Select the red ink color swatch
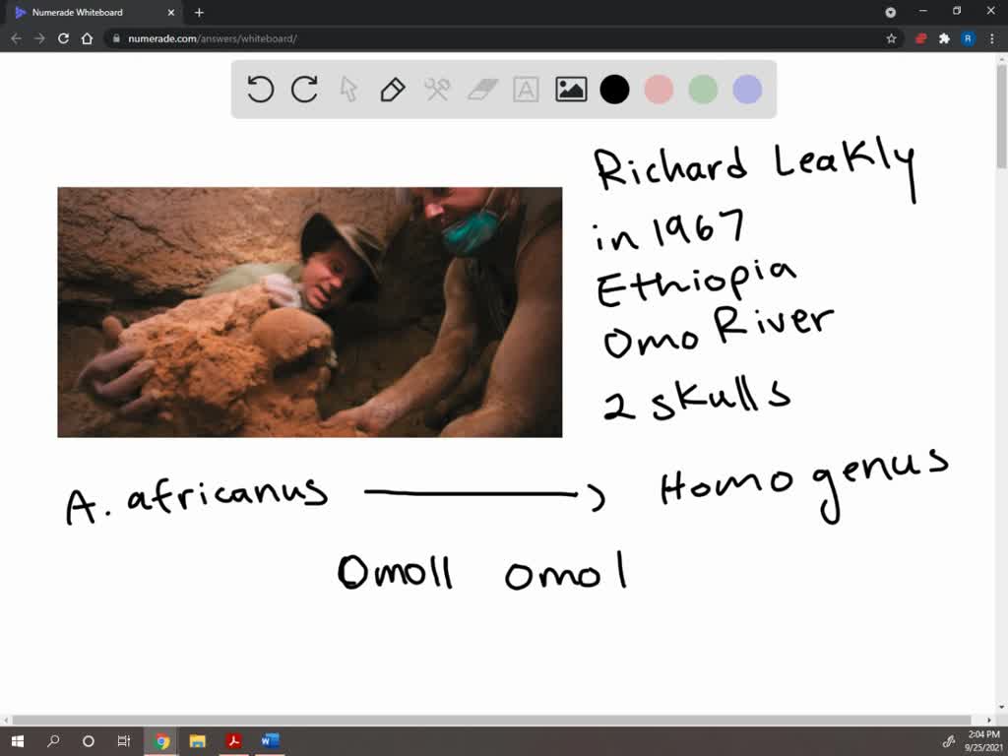1008x756 pixels. [658, 90]
